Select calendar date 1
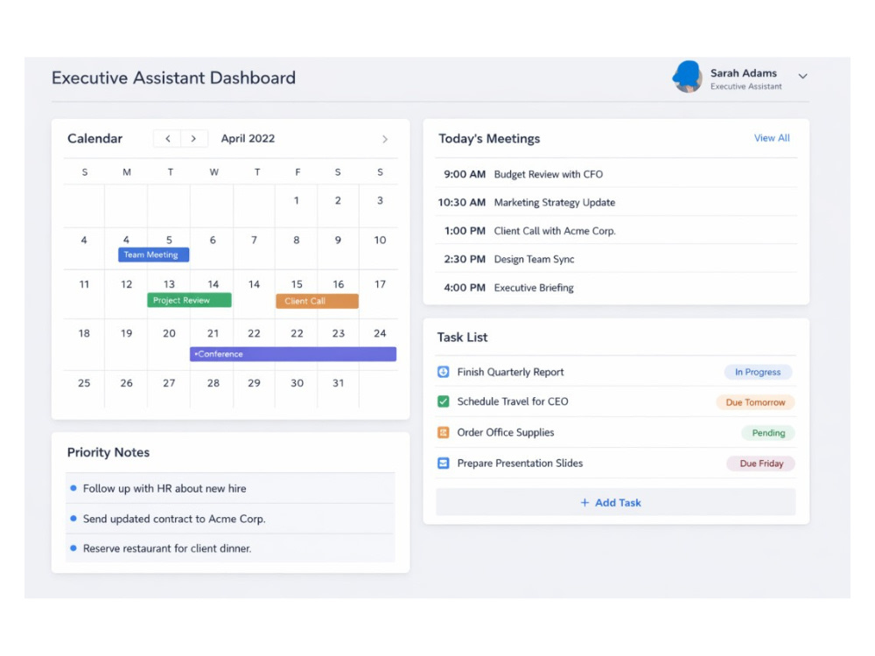The width and height of the screenshot is (875, 656). pyautogui.click(x=297, y=200)
